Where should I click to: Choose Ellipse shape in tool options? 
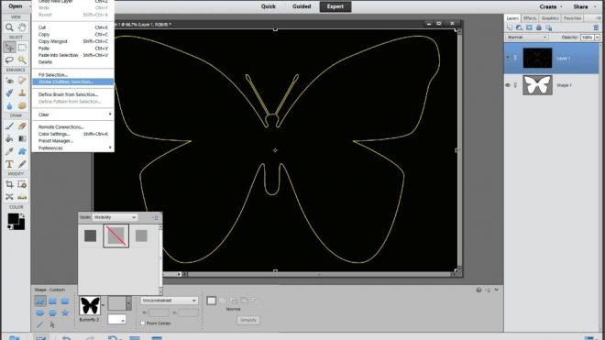pos(39,313)
